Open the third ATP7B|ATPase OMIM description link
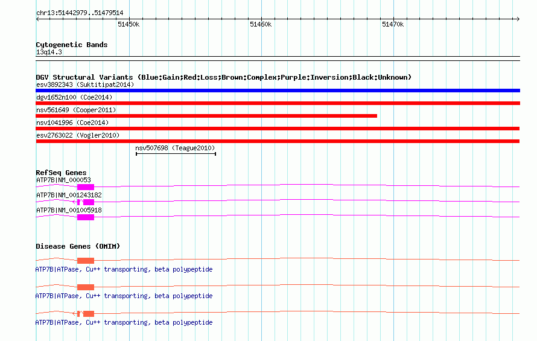This screenshot has width=537, height=341. [124, 322]
